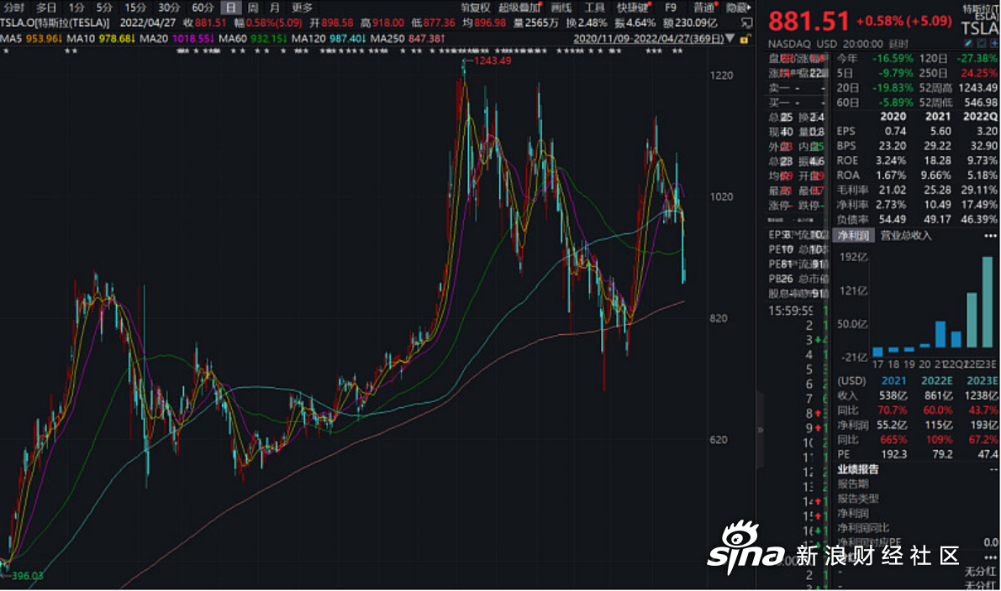Switch chart to 分时 intraday view
The width and height of the screenshot is (1001, 591).
[x=14, y=8]
